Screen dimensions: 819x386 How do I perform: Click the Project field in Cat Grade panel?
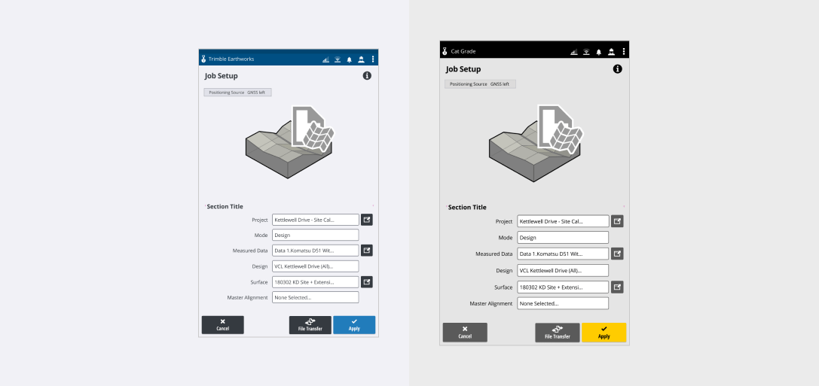tap(562, 221)
